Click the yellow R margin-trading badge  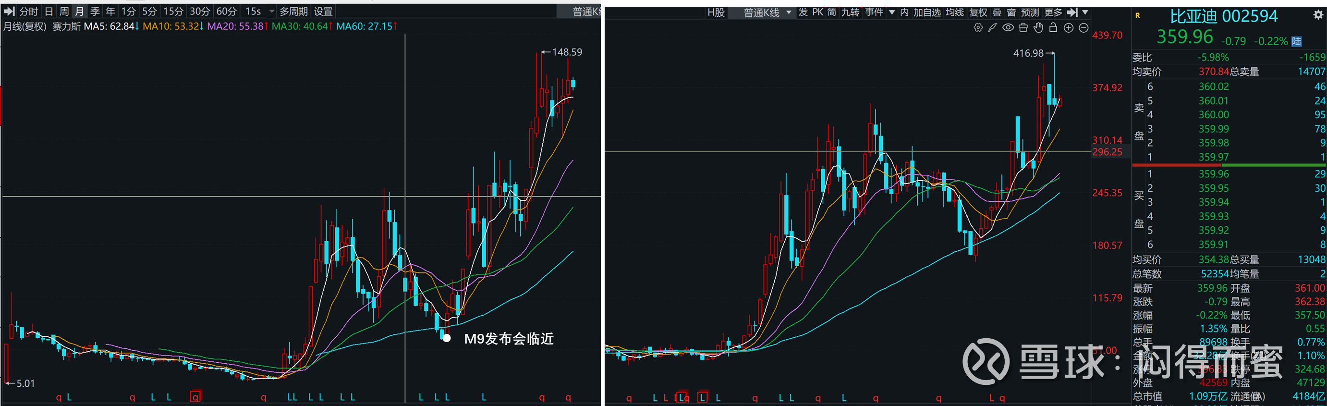pos(1137,15)
